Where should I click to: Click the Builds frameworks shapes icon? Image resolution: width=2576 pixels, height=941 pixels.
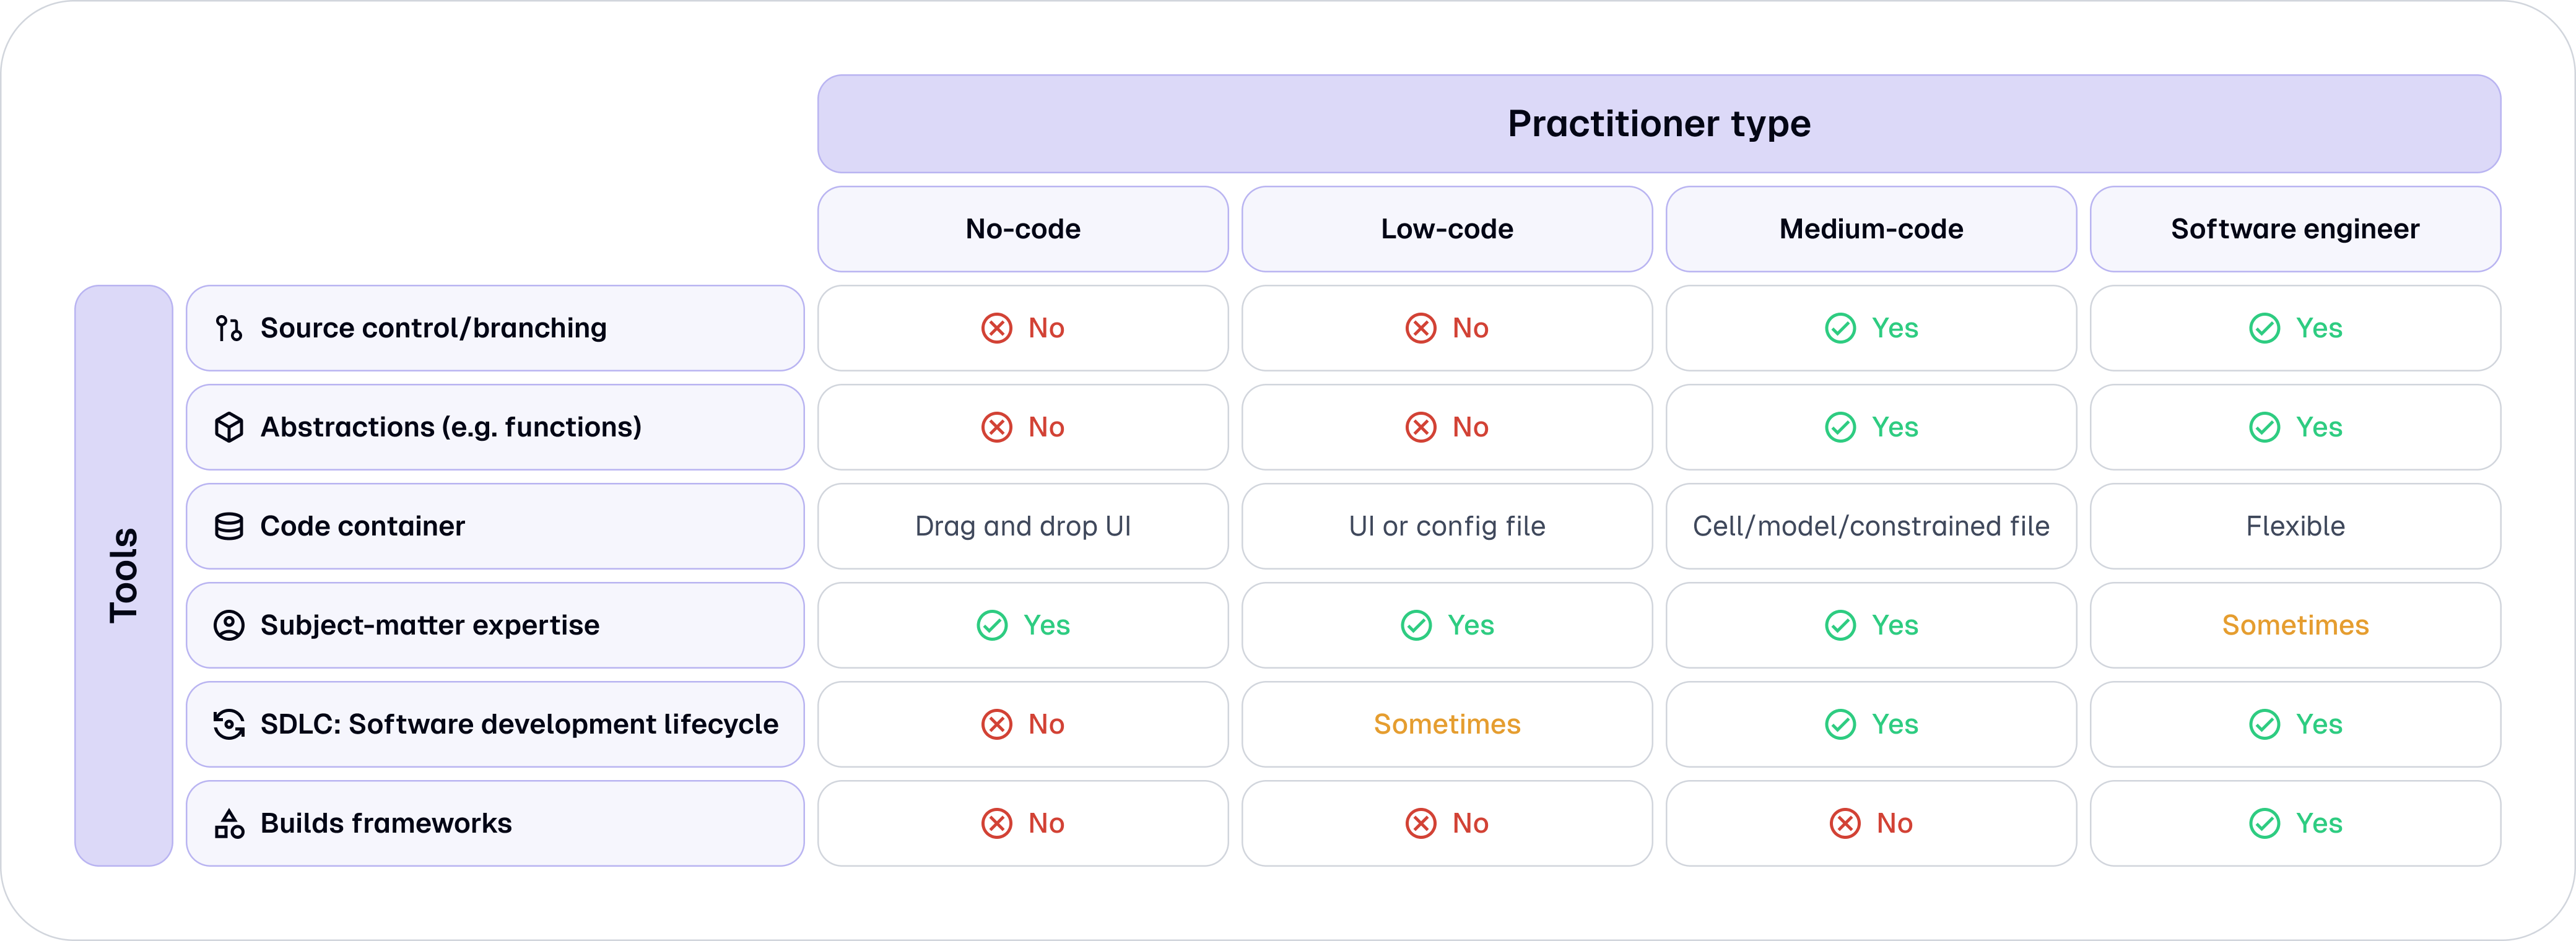[229, 823]
